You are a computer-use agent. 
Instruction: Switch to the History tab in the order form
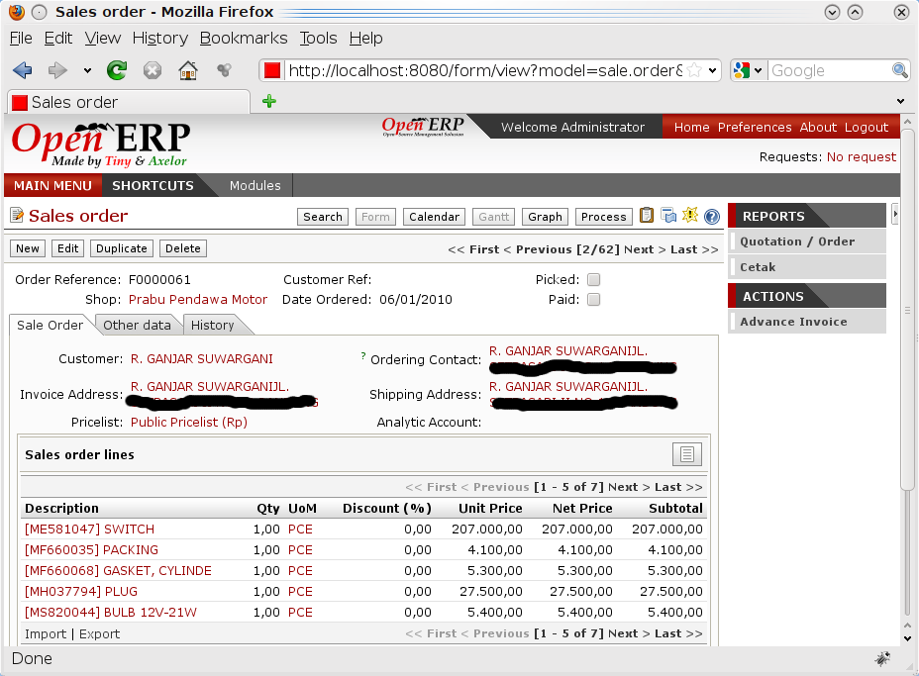pos(212,325)
